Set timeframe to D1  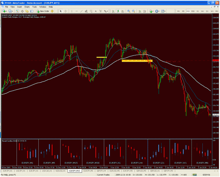pos(207,11)
